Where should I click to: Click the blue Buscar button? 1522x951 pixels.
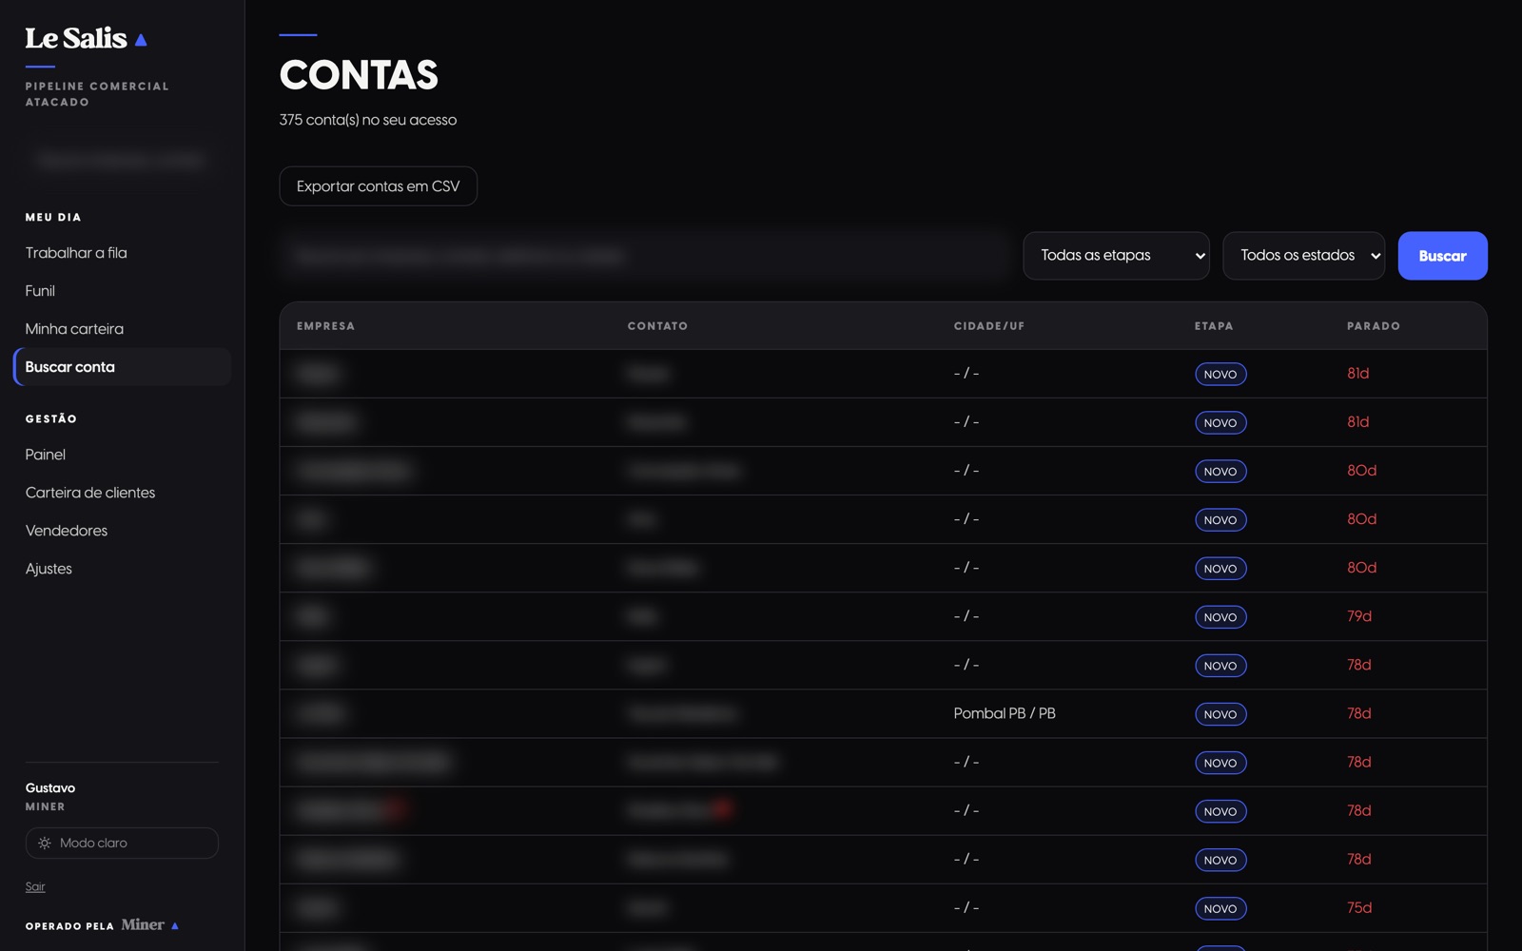1442,256
